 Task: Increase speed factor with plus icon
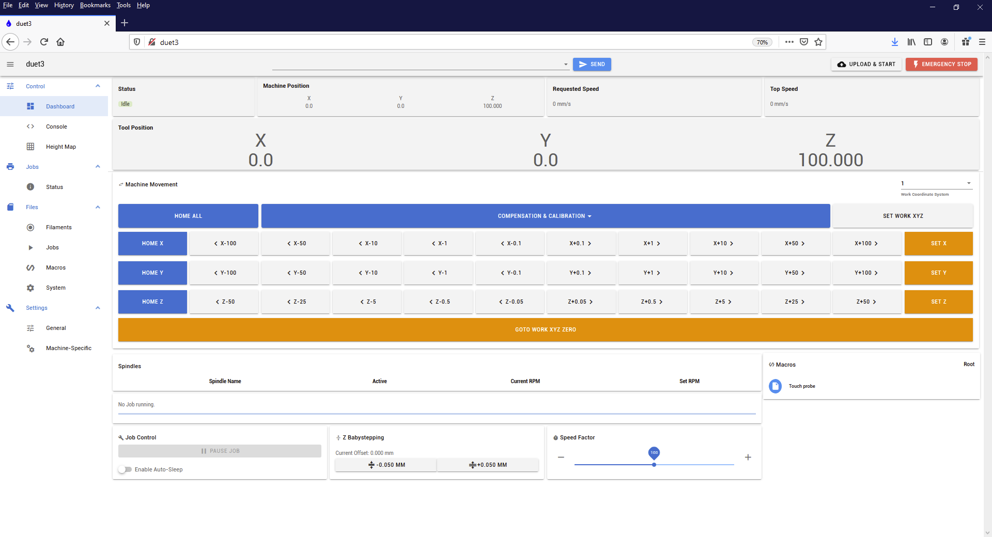(x=748, y=457)
